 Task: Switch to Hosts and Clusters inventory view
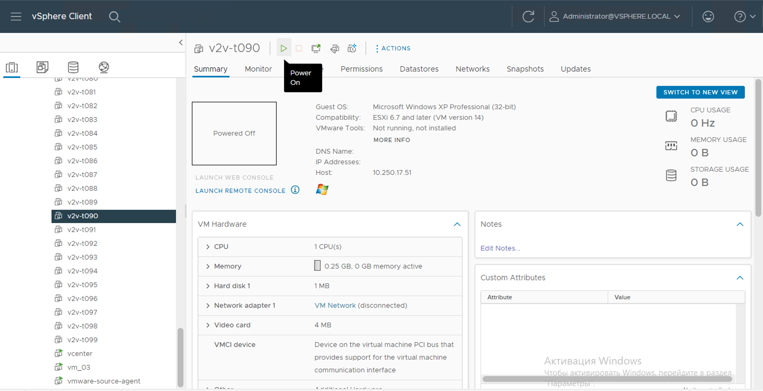point(12,67)
